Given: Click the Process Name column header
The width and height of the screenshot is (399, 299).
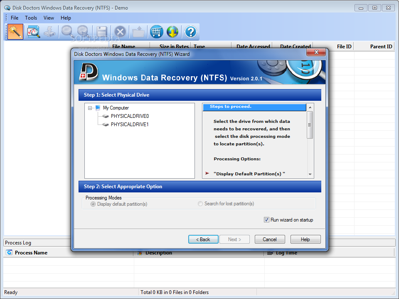Looking at the screenshot, I should coord(69,253).
